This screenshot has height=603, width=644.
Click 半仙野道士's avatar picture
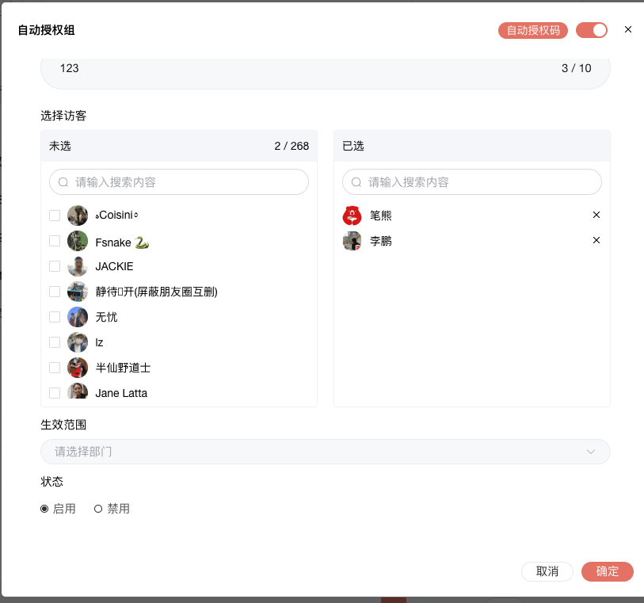click(77, 367)
